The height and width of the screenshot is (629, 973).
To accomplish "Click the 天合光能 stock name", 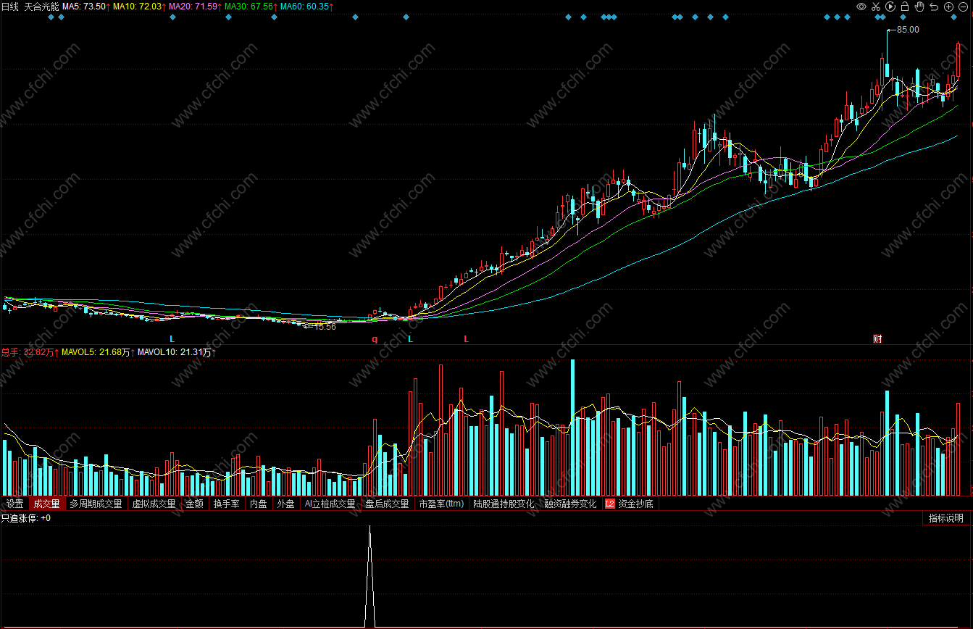I will click(41, 7).
